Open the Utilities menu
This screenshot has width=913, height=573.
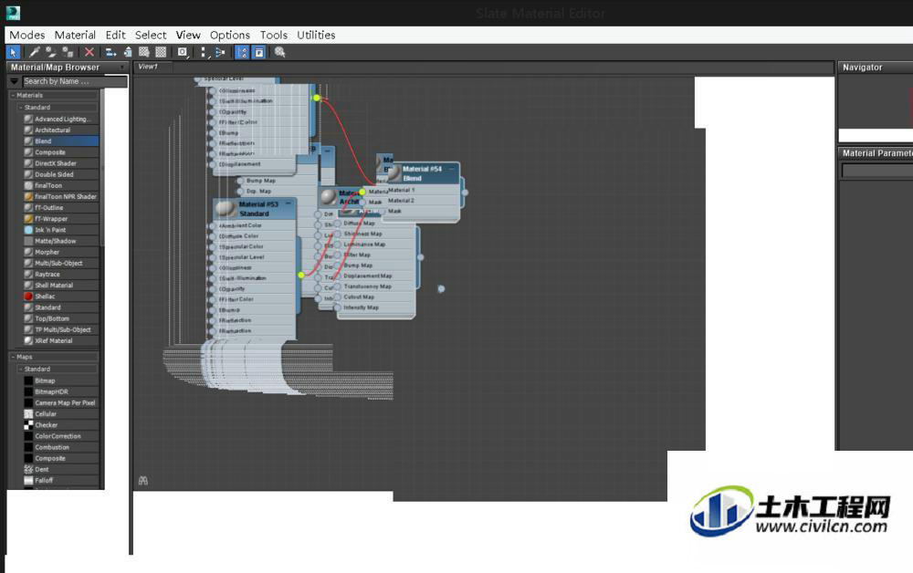pos(316,35)
